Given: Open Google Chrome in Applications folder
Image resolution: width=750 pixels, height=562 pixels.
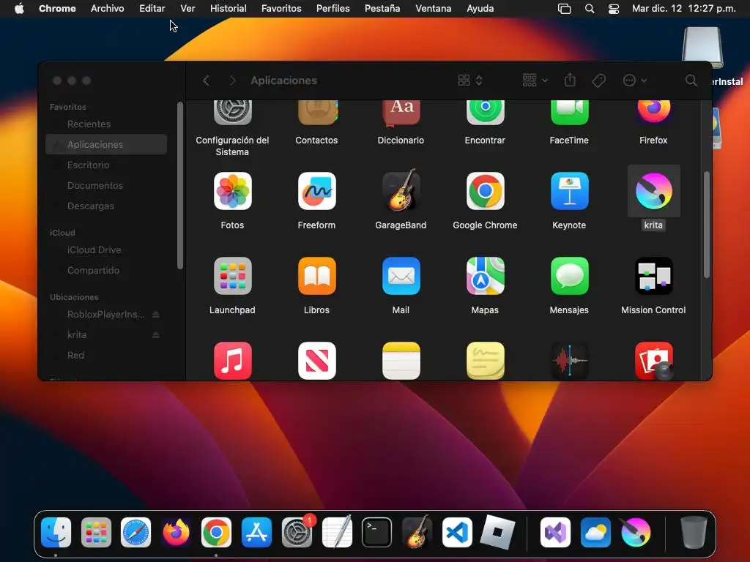Looking at the screenshot, I should tap(485, 191).
